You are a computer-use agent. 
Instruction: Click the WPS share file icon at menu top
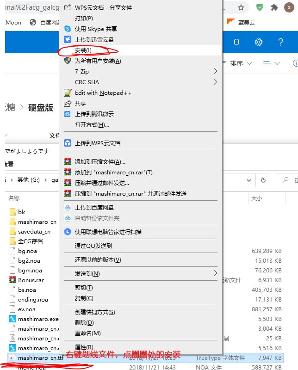tap(68, 7)
